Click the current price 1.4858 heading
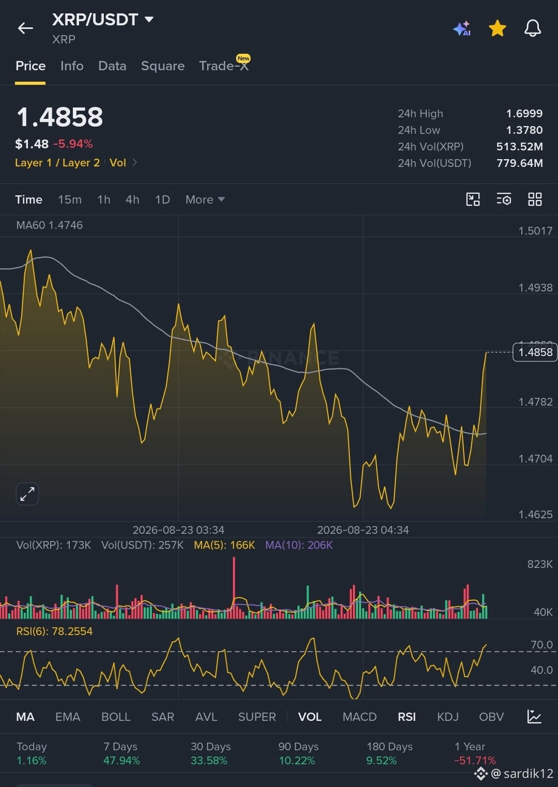Viewport: 558px width, 787px height. point(60,117)
